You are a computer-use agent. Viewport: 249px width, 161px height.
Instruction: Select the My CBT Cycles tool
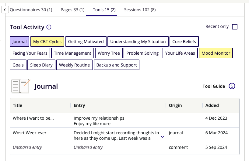coord(47,42)
